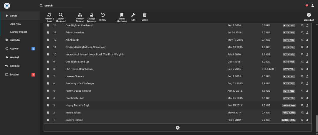The width and height of the screenshot is (318, 135).
Task: Click air date Feb 2 2012
Action: pos(234,120)
